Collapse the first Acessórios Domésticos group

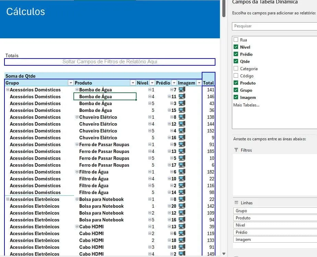click(8, 89)
